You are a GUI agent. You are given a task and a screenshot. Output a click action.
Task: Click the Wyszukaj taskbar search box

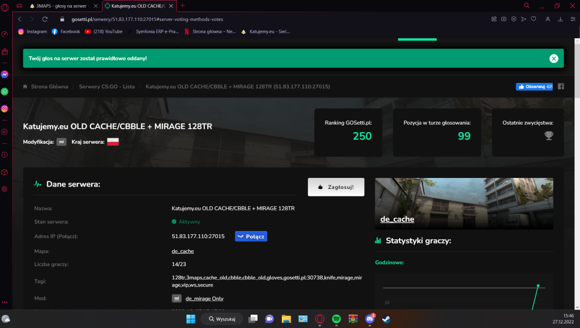point(222,319)
